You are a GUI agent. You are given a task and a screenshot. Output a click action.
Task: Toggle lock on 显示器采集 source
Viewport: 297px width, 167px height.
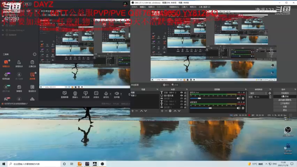[x=185, y=96]
